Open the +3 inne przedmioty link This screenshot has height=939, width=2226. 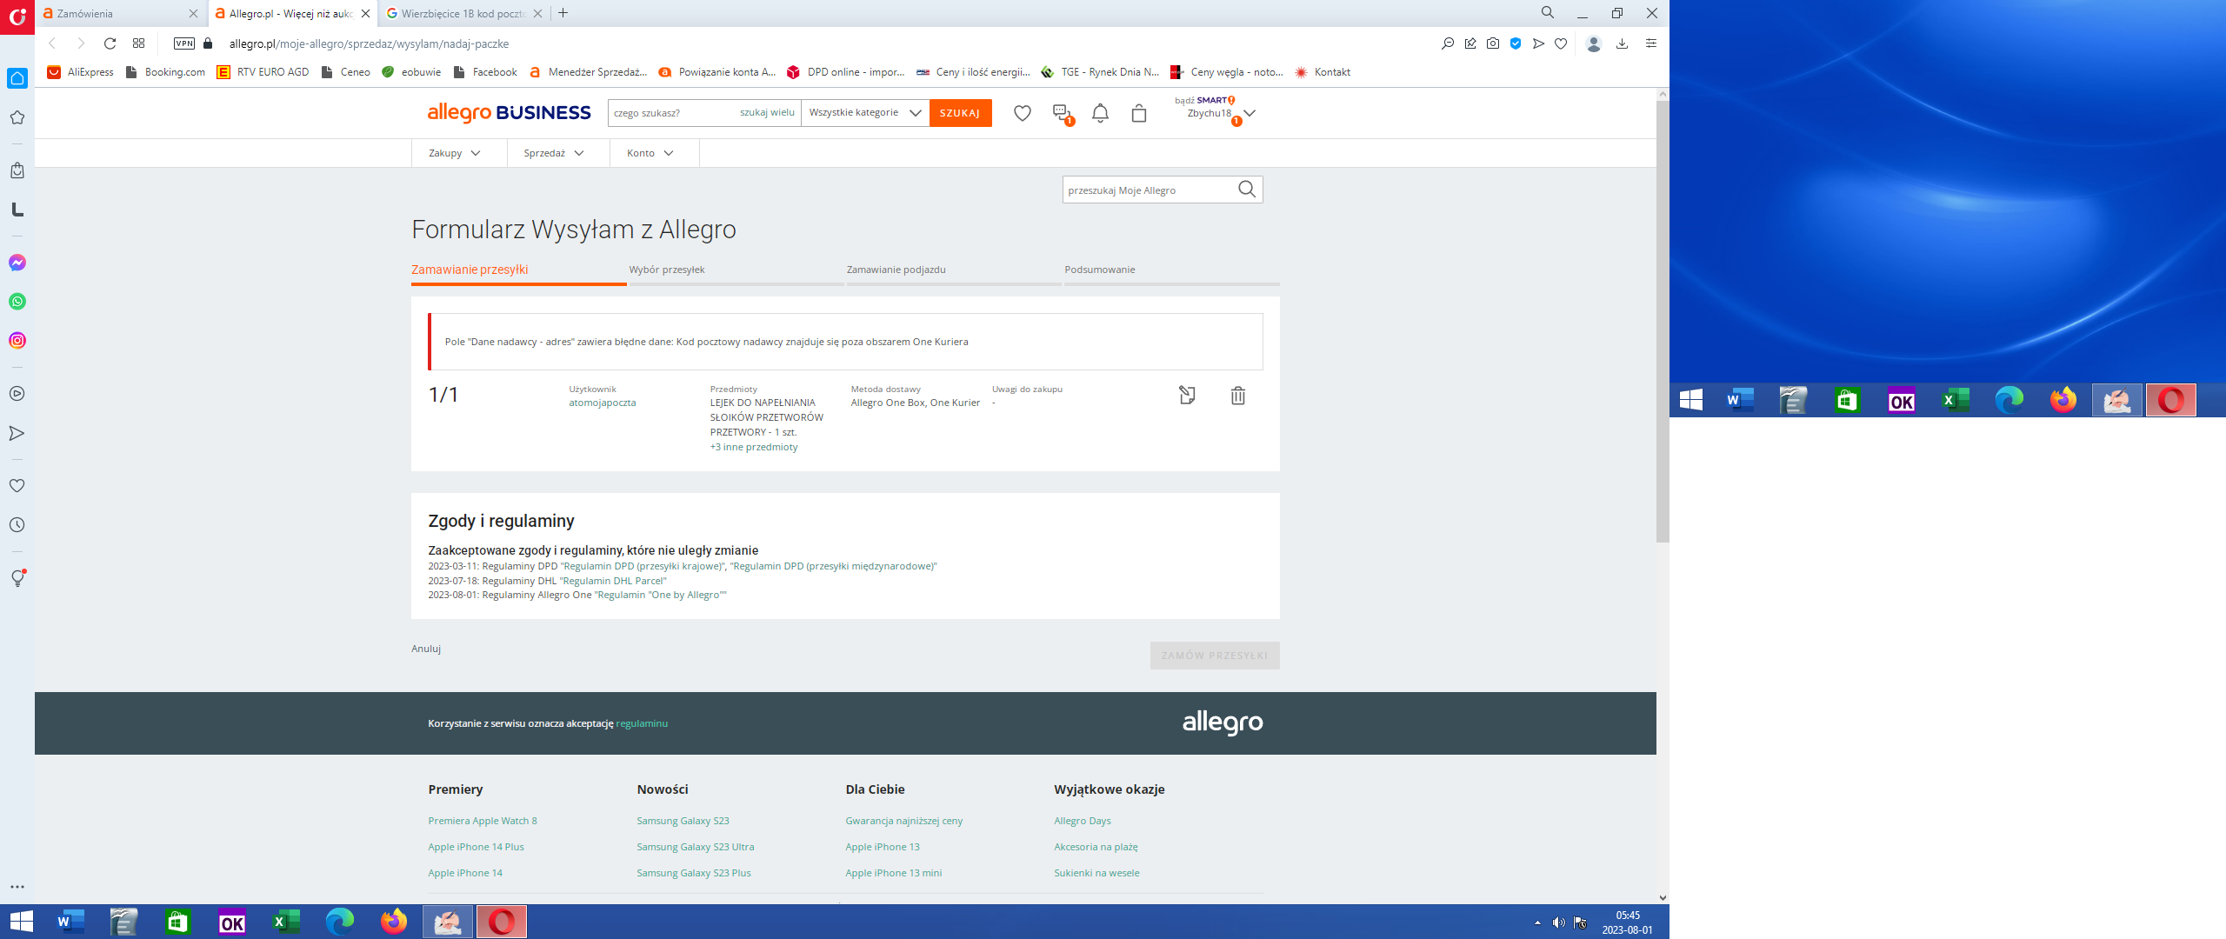point(754,447)
